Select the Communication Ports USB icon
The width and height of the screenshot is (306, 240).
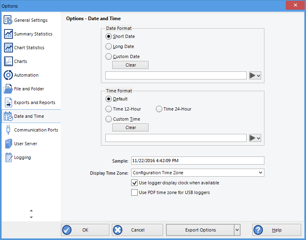(x=8, y=130)
